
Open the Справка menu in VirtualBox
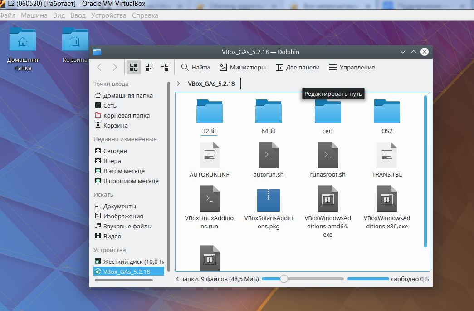click(x=145, y=15)
